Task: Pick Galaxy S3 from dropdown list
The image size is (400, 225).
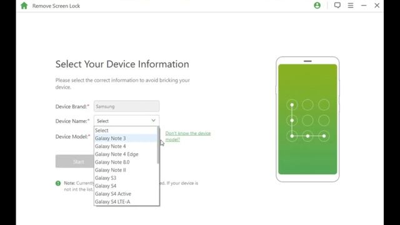Action: (x=126, y=177)
